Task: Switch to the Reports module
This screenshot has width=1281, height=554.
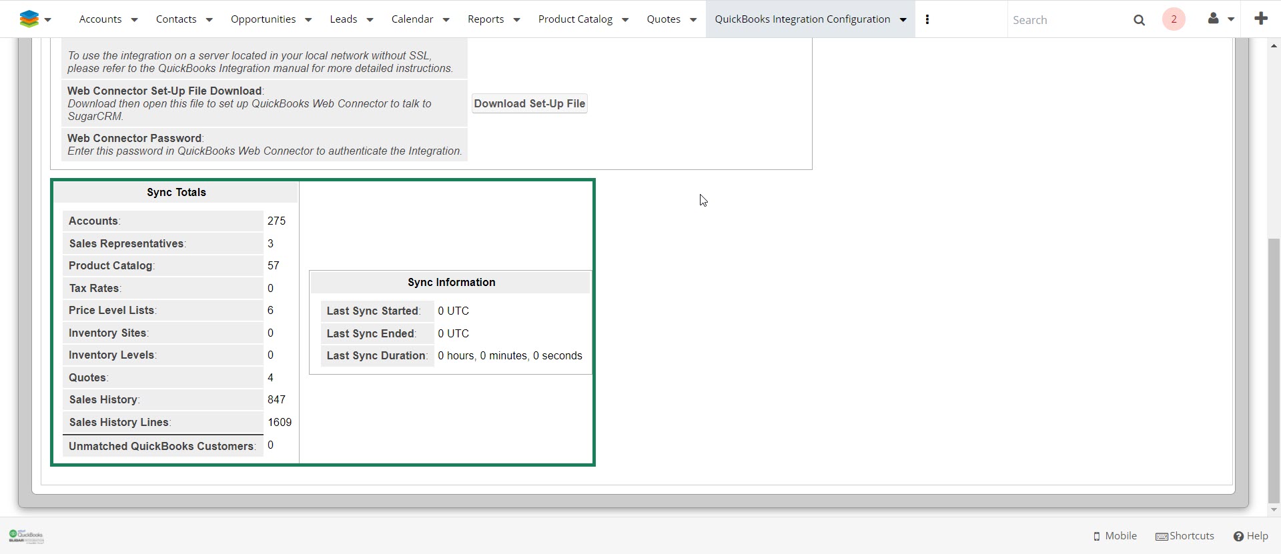Action: (x=485, y=19)
